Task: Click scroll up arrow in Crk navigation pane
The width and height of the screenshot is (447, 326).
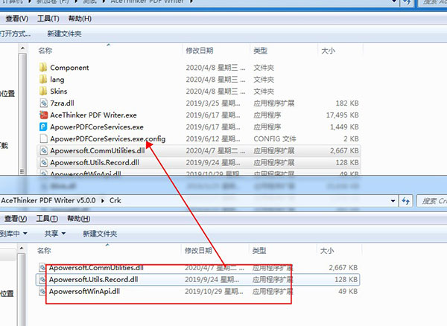Action: coord(22,249)
